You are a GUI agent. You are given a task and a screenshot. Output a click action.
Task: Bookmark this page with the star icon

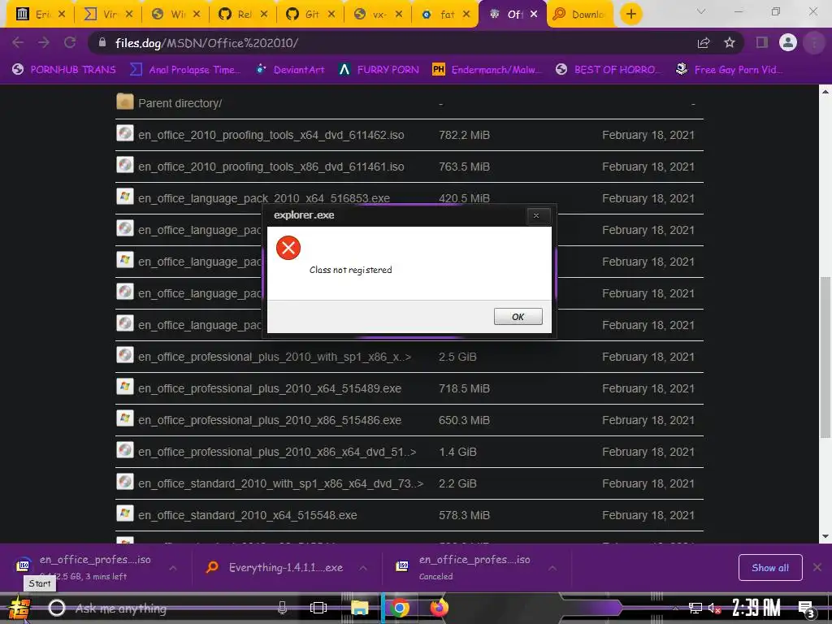pyautogui.click(x=730, y=42)
